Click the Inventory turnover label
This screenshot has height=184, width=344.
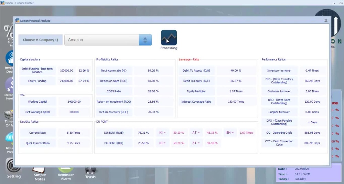pos(279,71)
